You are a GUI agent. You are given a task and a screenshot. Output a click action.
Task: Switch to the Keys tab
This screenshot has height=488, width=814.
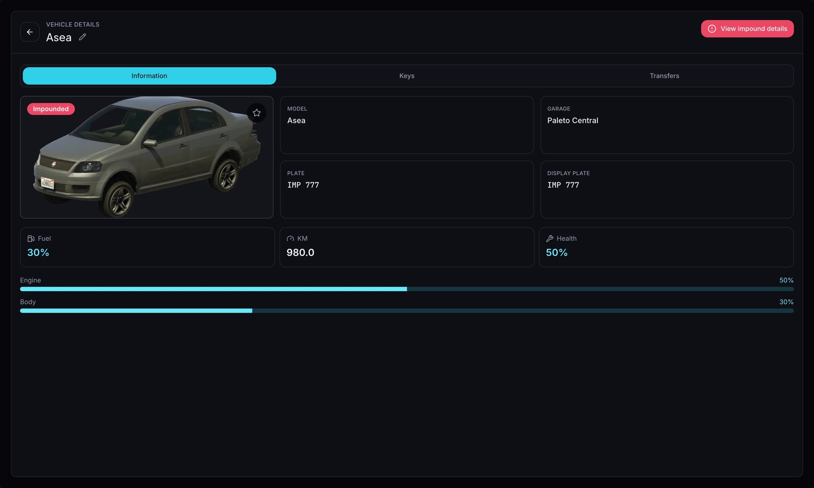click(407, 76)
